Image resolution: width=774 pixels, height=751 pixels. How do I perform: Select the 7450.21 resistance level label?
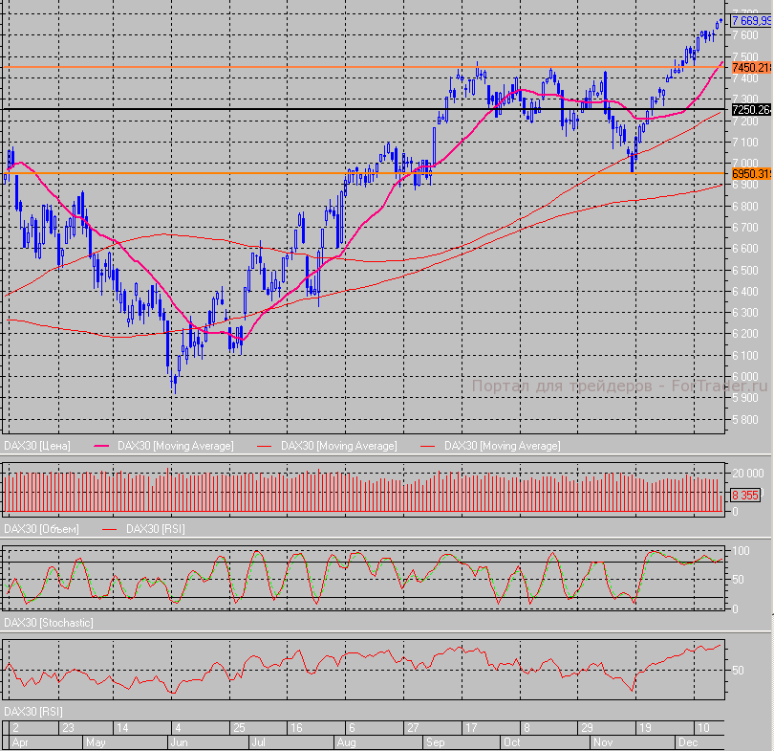pyautogui.click(x=750, y=68)
